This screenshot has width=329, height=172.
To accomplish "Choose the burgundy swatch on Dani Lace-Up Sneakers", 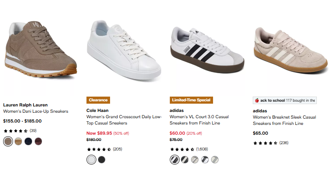I will pos(38,141).
